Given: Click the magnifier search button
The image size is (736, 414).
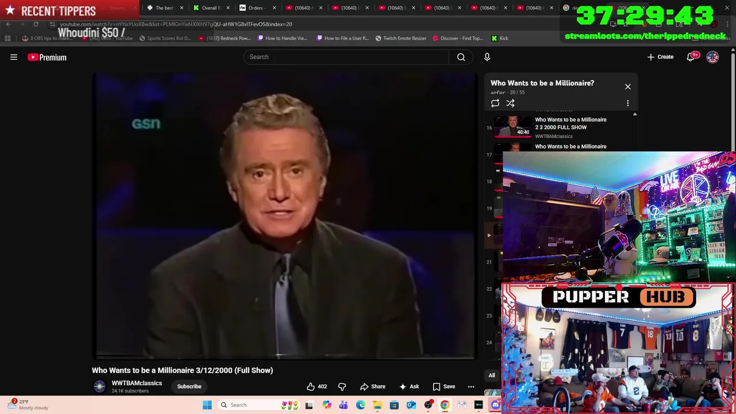Looking at the screenshot, I should [x=461, y=57].
